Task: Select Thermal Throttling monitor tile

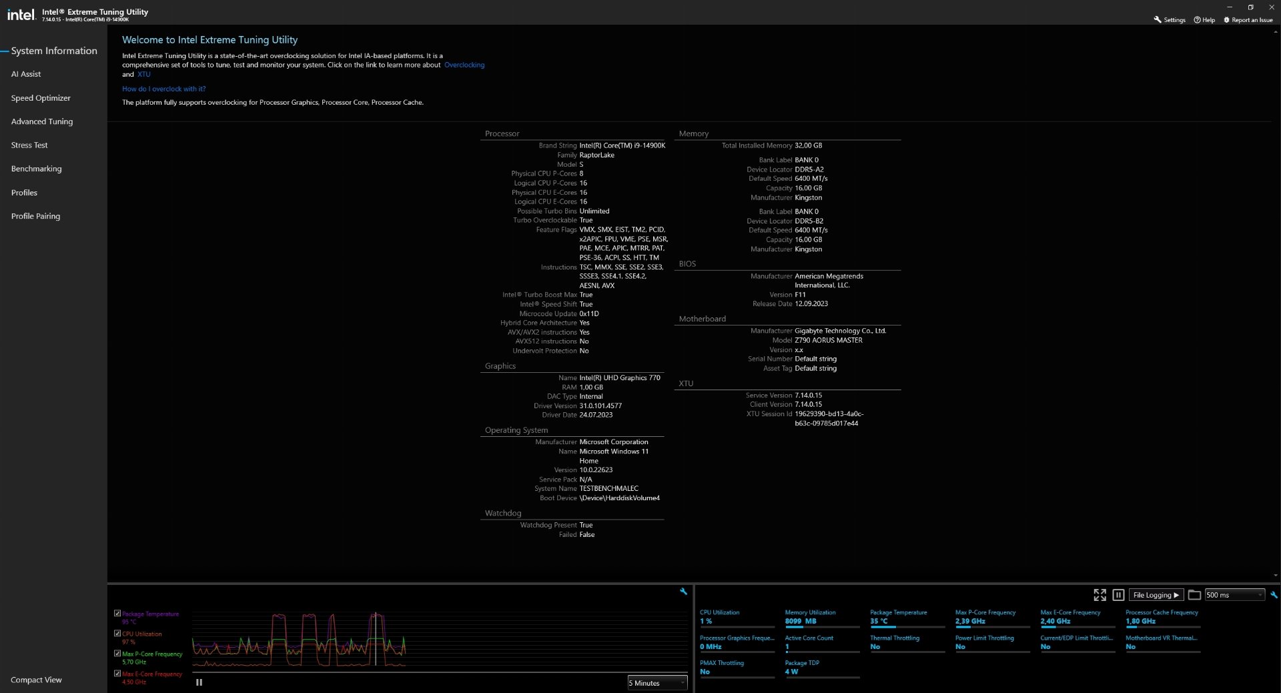Action: 907,643
